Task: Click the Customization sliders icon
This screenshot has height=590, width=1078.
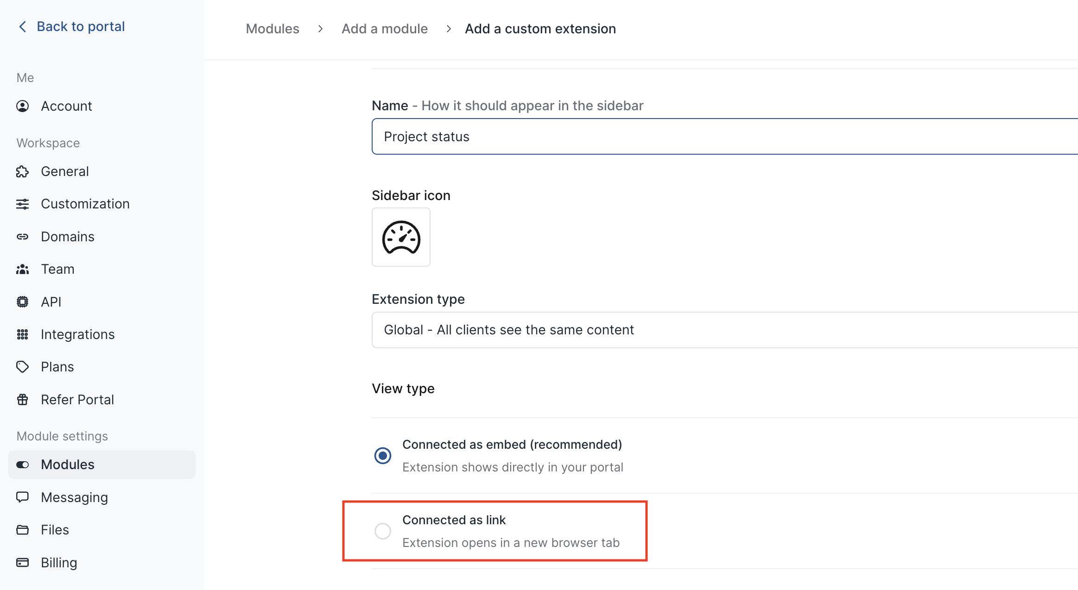Action: coord(22,204)
